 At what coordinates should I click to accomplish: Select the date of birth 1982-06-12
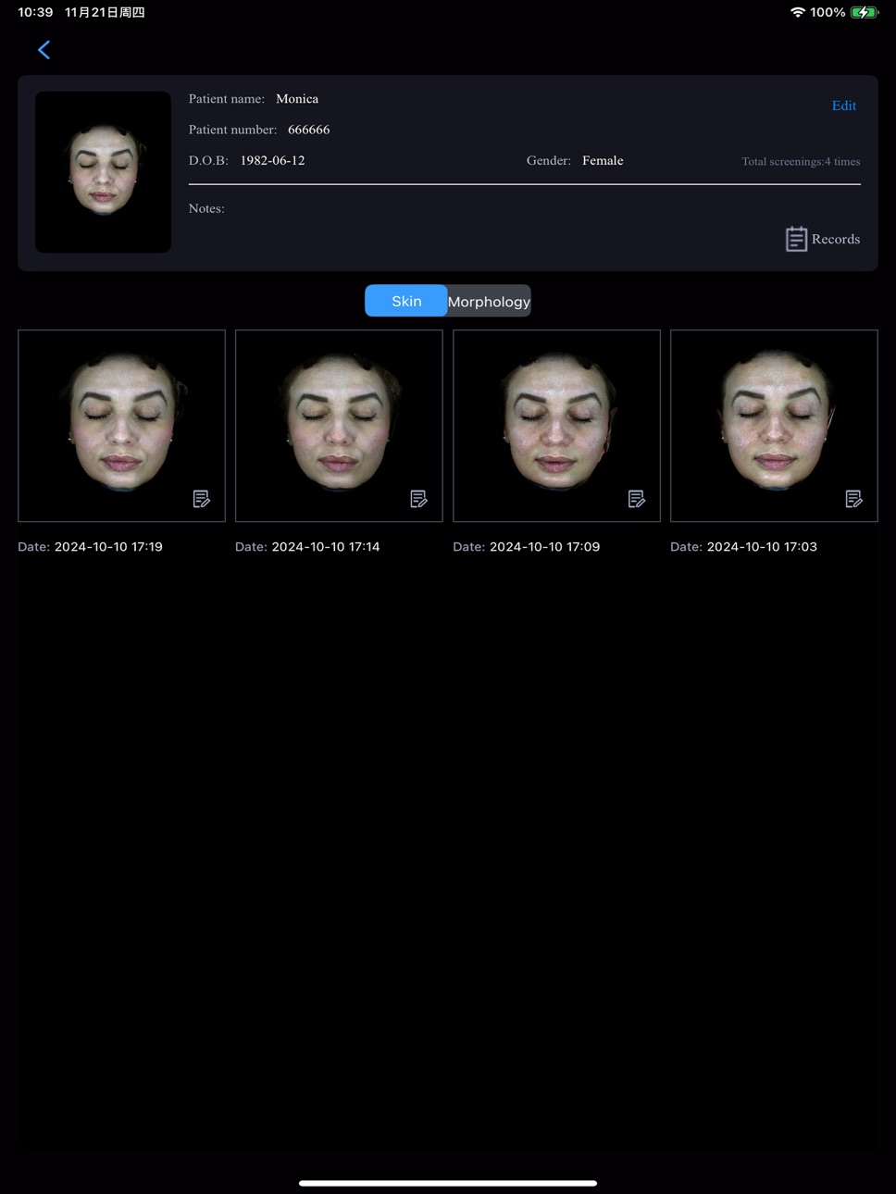point(272,160)
